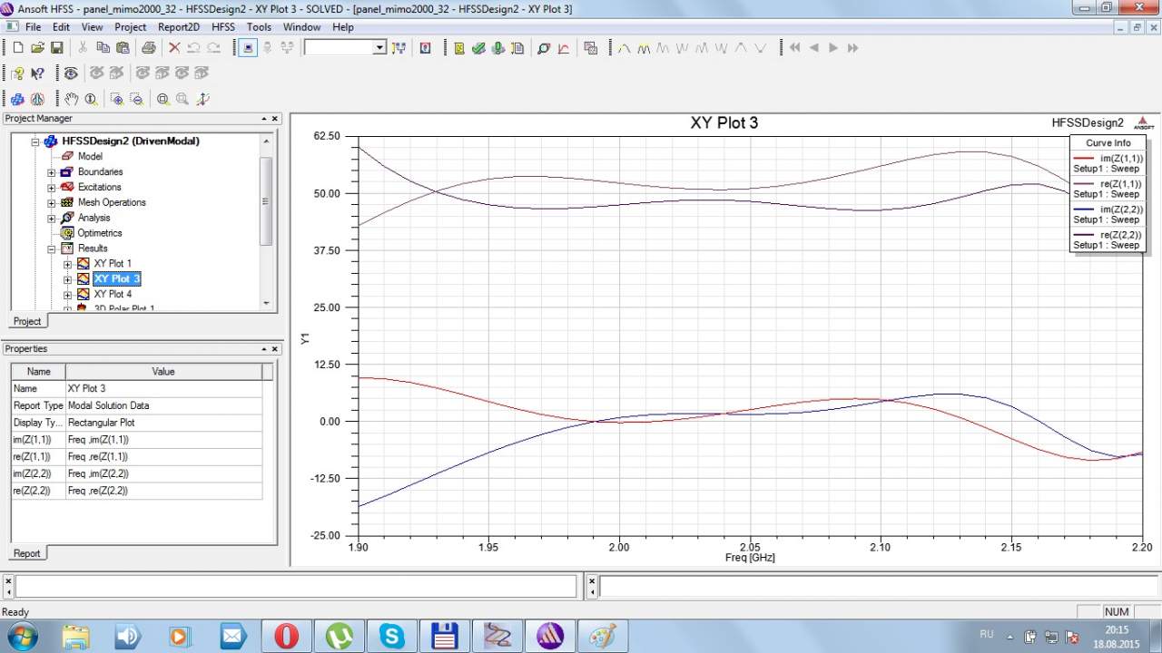Expand the XY Plot 4 node

(x=67, y=295)
